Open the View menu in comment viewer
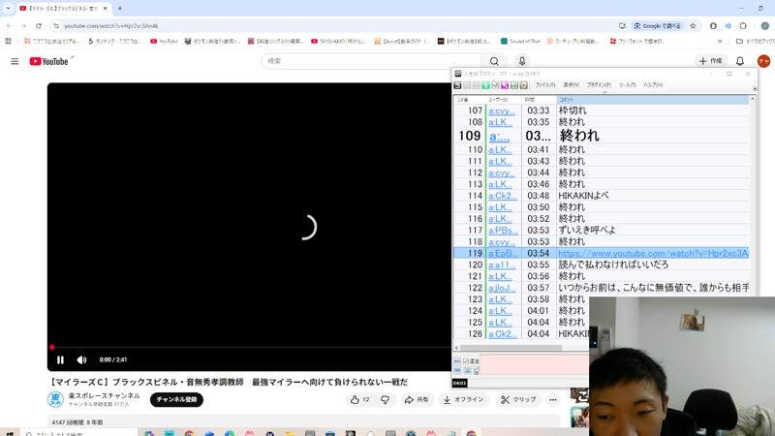Viewport: 775px width, 436px height. (x=571, y=85)
